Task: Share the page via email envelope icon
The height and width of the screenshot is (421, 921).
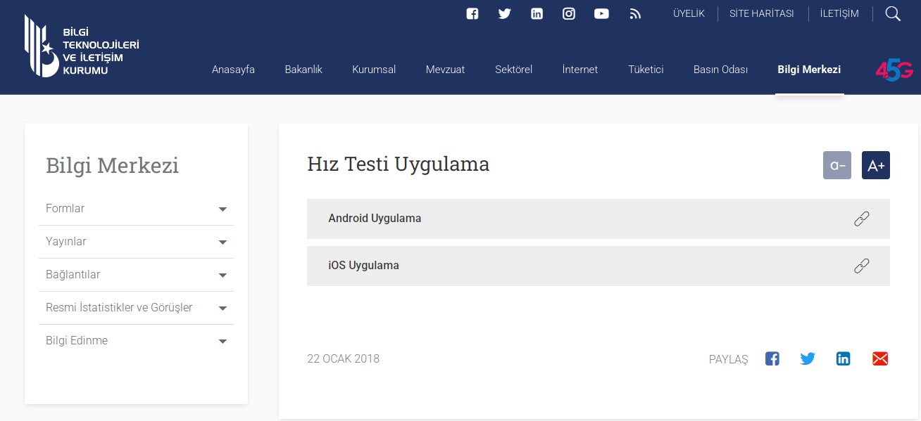Action: (880, 358)
